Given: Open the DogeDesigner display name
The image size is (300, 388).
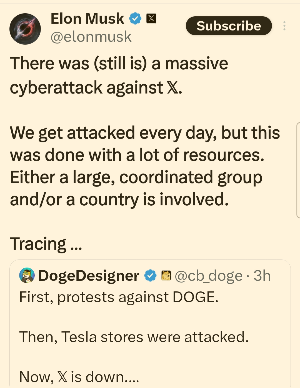Looking at the screenshot, I should pyautogui.click(x=89, y=276).
